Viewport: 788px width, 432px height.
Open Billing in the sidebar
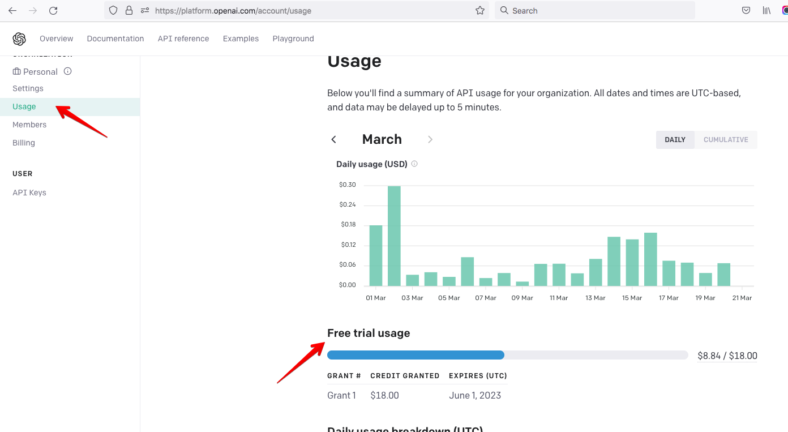24,143
